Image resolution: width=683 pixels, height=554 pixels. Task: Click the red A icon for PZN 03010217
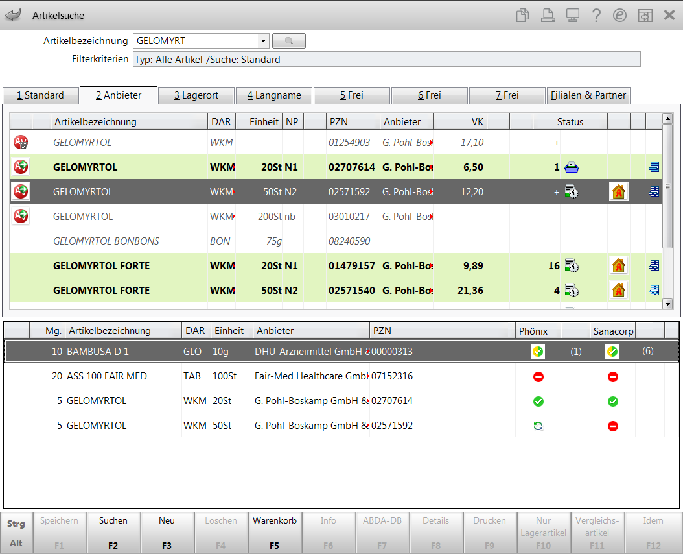(21, 216)
